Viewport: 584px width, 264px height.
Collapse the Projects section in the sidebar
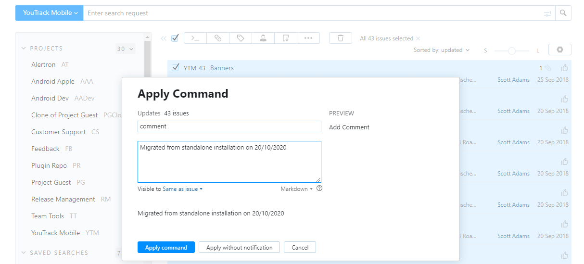[x=24, y=49]
